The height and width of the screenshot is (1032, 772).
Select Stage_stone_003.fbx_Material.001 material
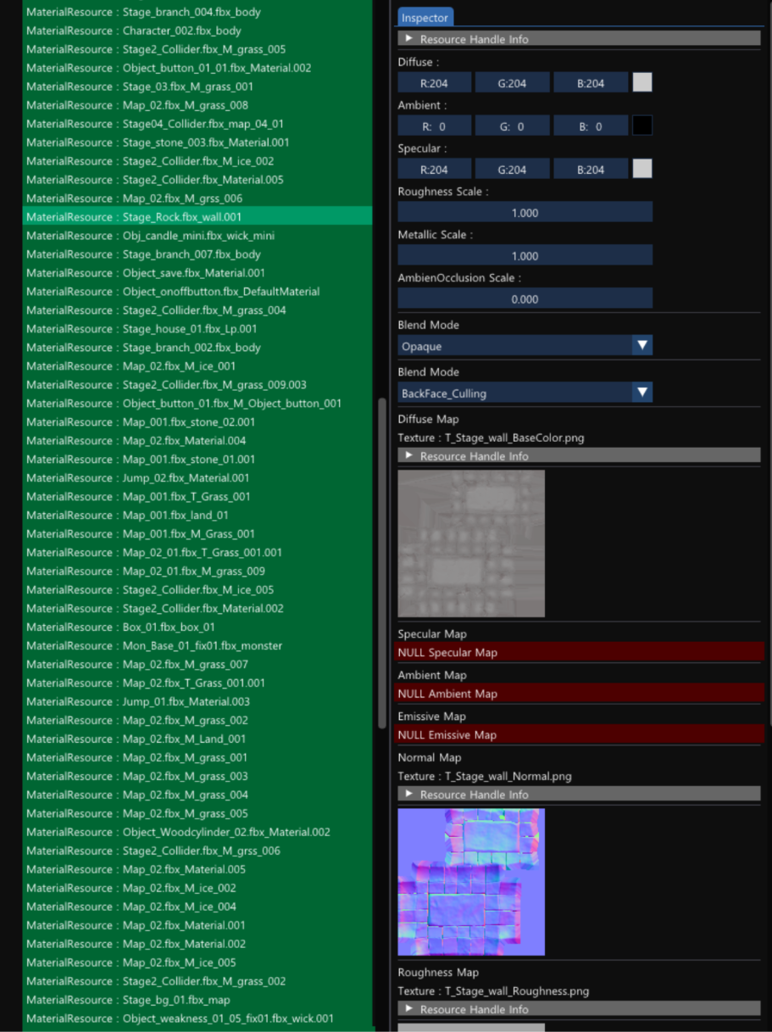click(197, 142)
